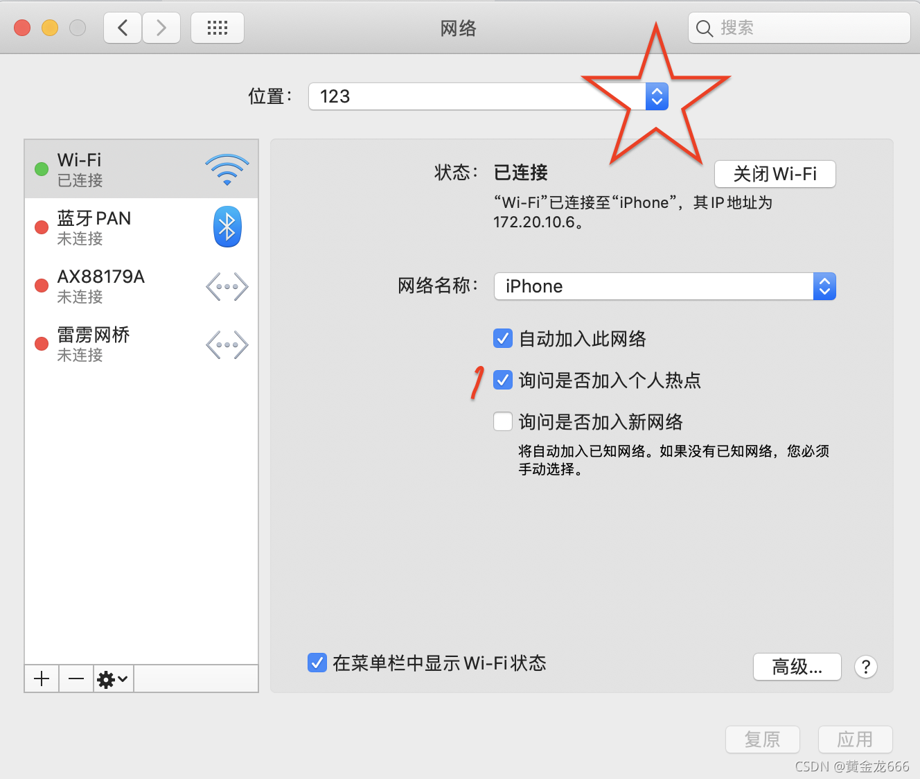Remove selected service with minus button

[x=76, y=679]
